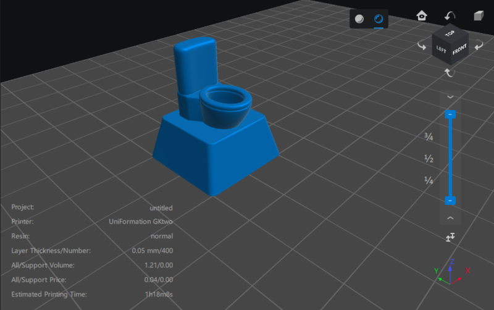The image size is (494, 310).
Task: Click the rotate arrow above the view cube
Action: pos(450,15)
